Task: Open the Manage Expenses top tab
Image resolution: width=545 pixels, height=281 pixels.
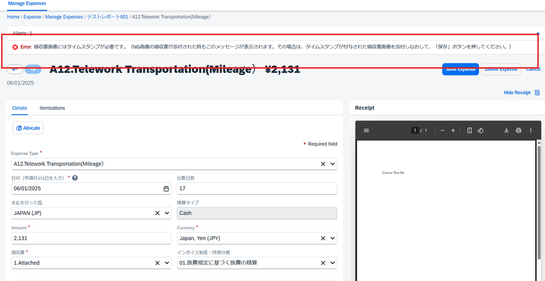Action: [x=27, y=3]
